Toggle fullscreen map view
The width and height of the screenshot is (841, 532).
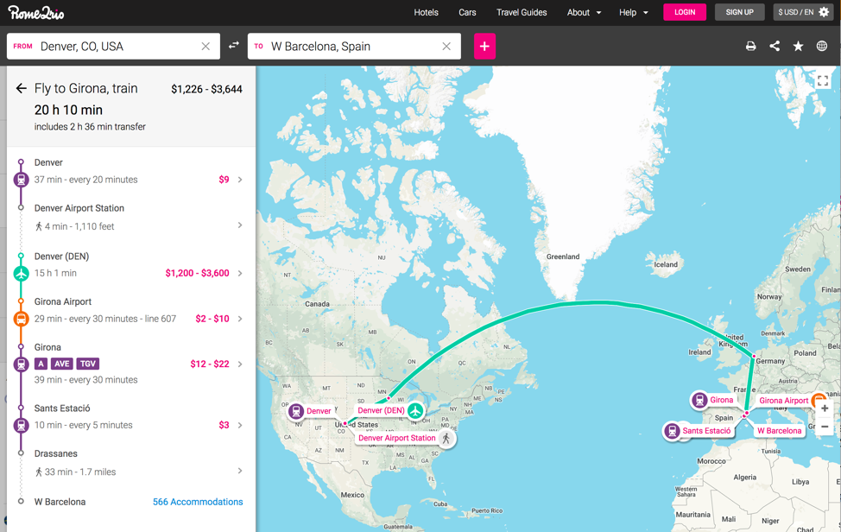tap(822, 81)
